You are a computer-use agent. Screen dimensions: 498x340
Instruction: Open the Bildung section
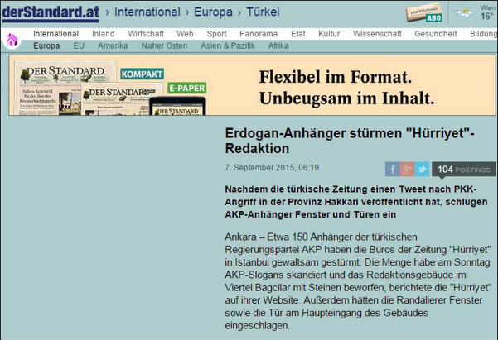coord(484,34)
